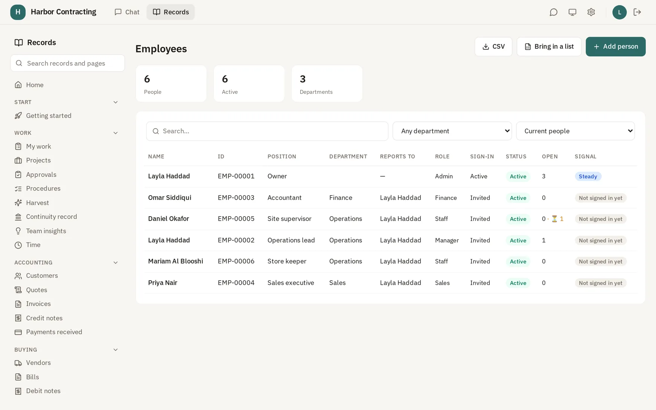Open Harvest in the sidebar
The height and width of the screenshot is (410, 656).
67,203
